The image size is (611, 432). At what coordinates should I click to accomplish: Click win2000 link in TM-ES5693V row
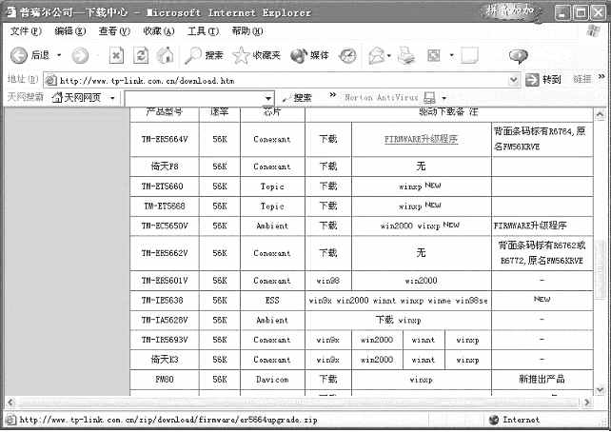pyautogui.click(x=376, y=340)
